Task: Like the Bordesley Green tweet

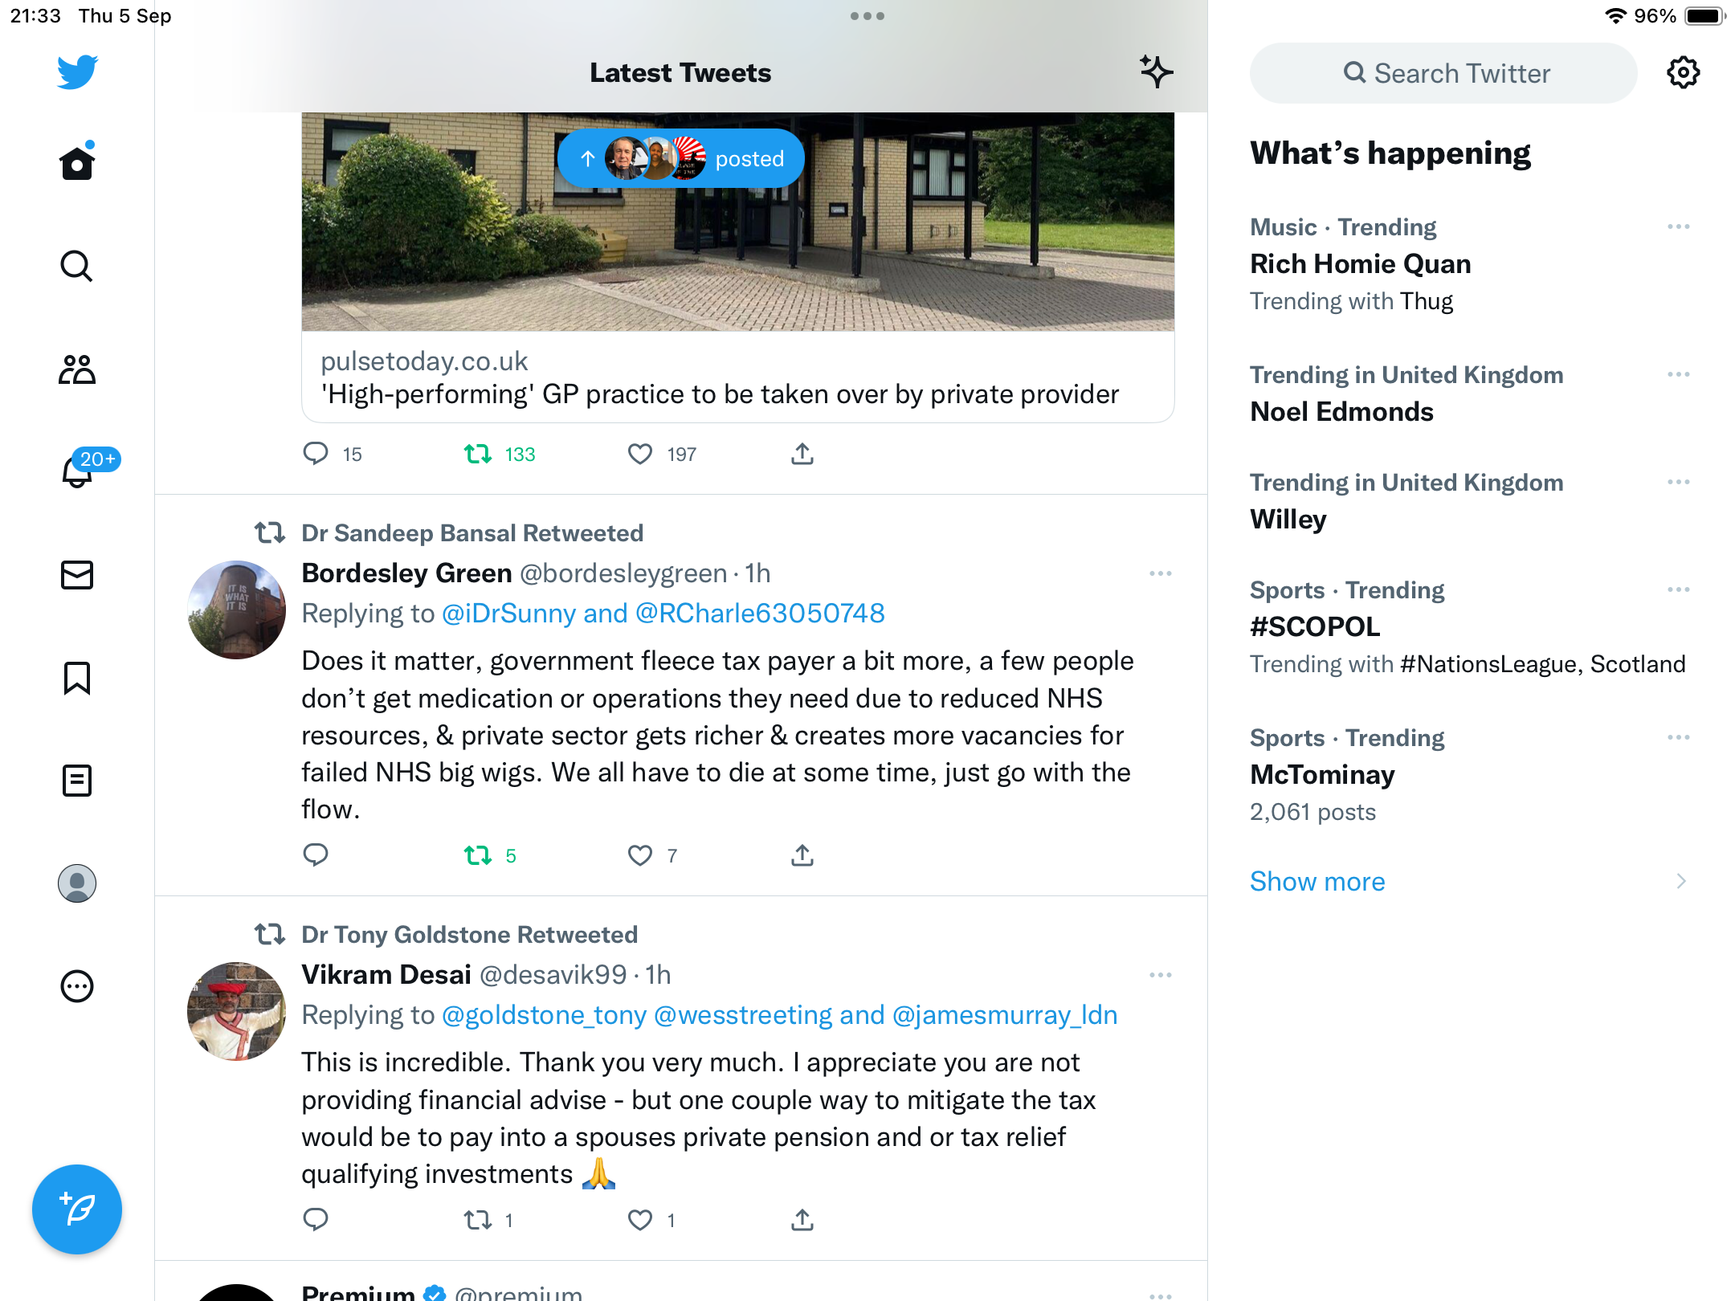Action: pos(639,855)
